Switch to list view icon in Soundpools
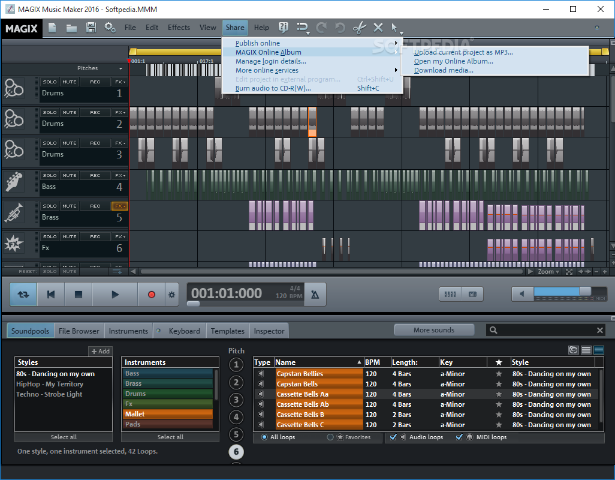 point(586,350)
